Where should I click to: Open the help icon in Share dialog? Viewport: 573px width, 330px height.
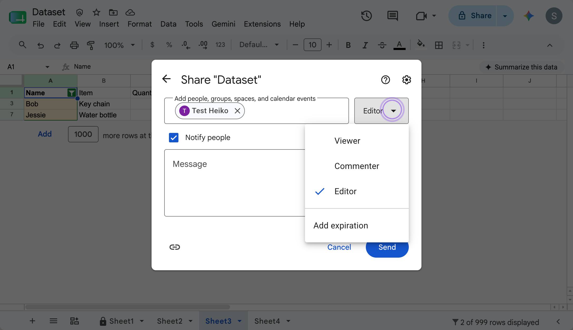(x=385, y=80)
